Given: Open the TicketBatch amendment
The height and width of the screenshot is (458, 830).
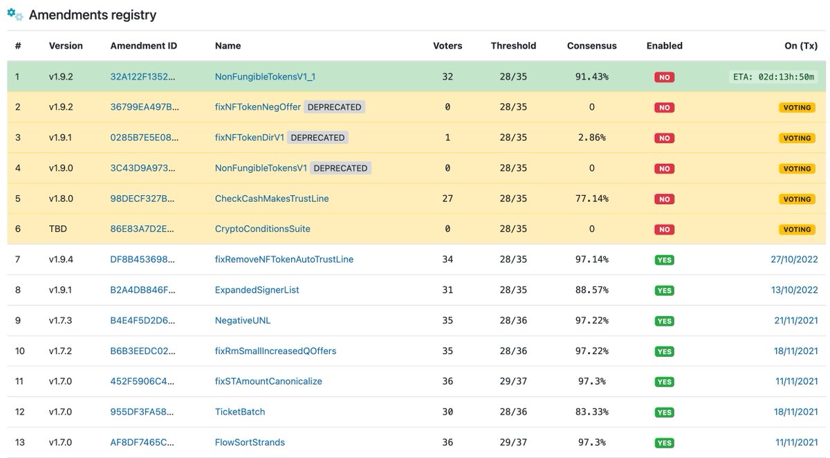Looking at the screenshot, I should [x=240, y=412].
